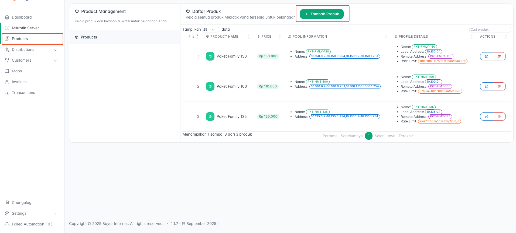
Task: Click the Tambah Produk button
Action: [322, 14]
